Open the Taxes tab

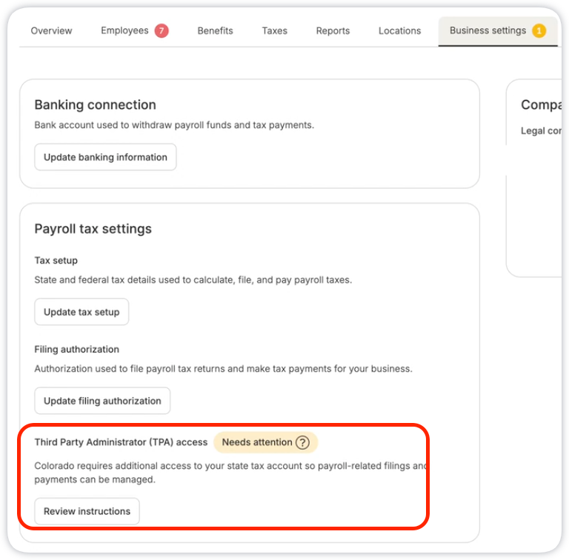coord(275,31)
